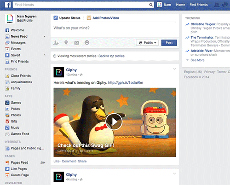
Task: Click the tag people icon in composer
Action: 56,43
